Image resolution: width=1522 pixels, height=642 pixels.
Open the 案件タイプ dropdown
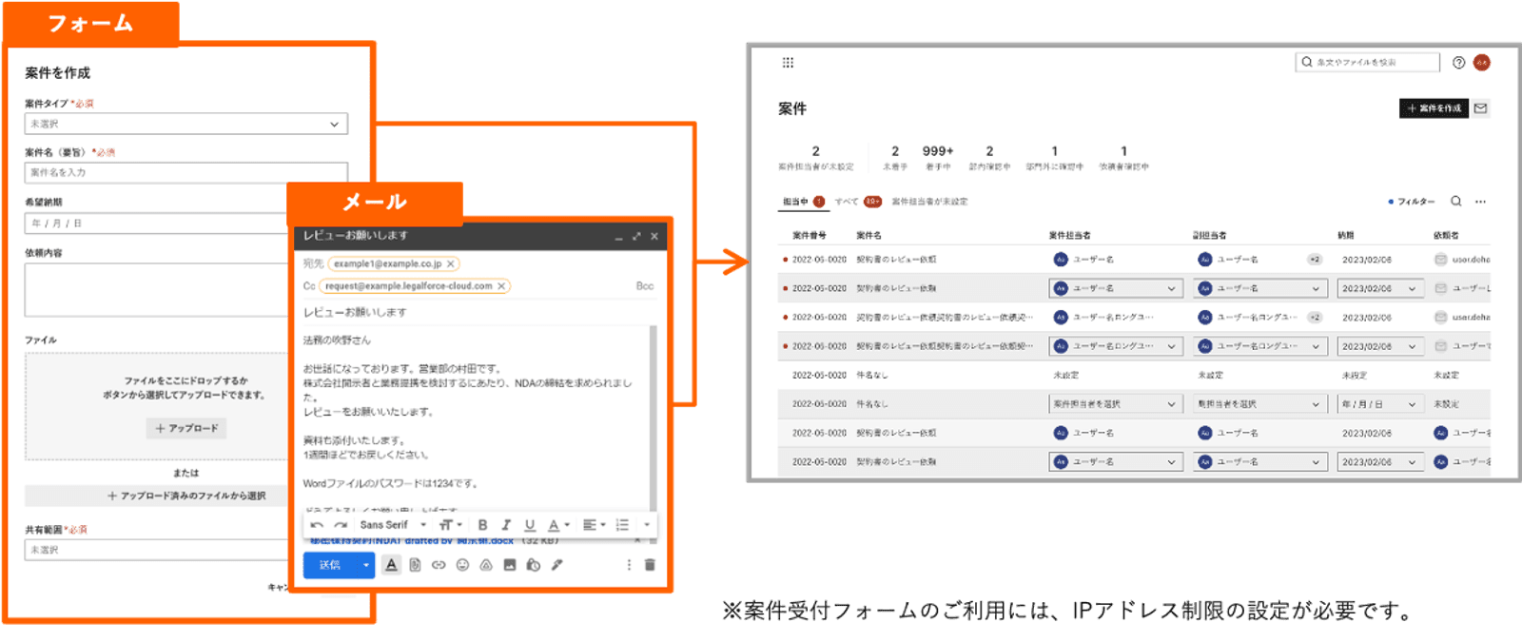(185, 124)
